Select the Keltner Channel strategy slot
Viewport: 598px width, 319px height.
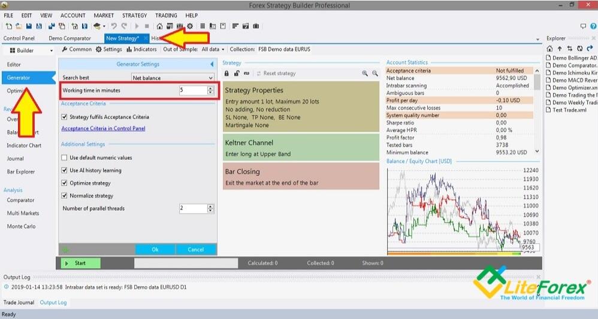tap(301, 148)
